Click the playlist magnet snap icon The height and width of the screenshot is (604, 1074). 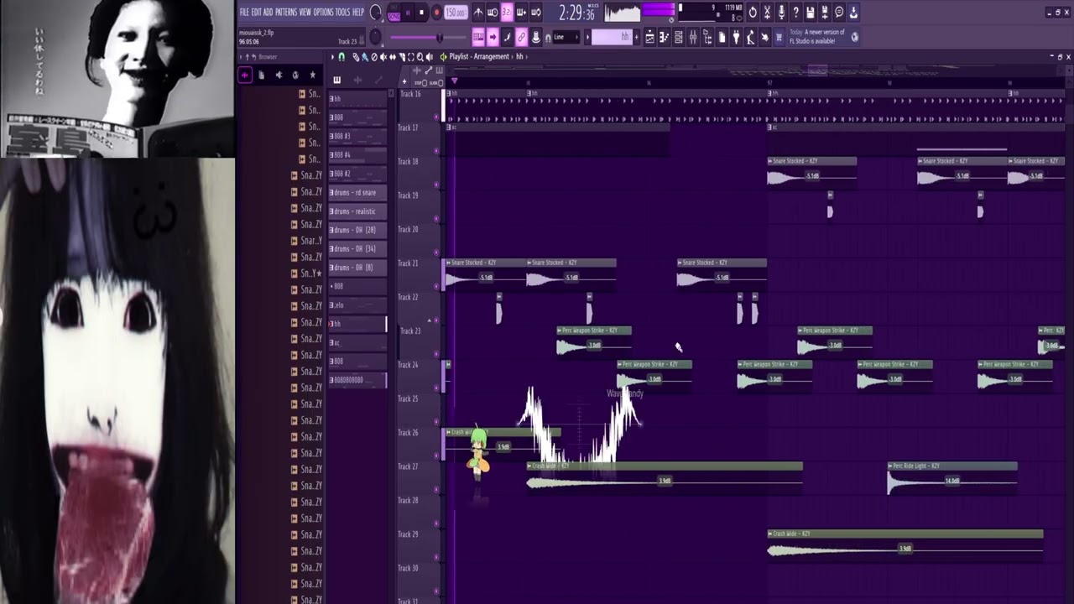click(341, 56)
